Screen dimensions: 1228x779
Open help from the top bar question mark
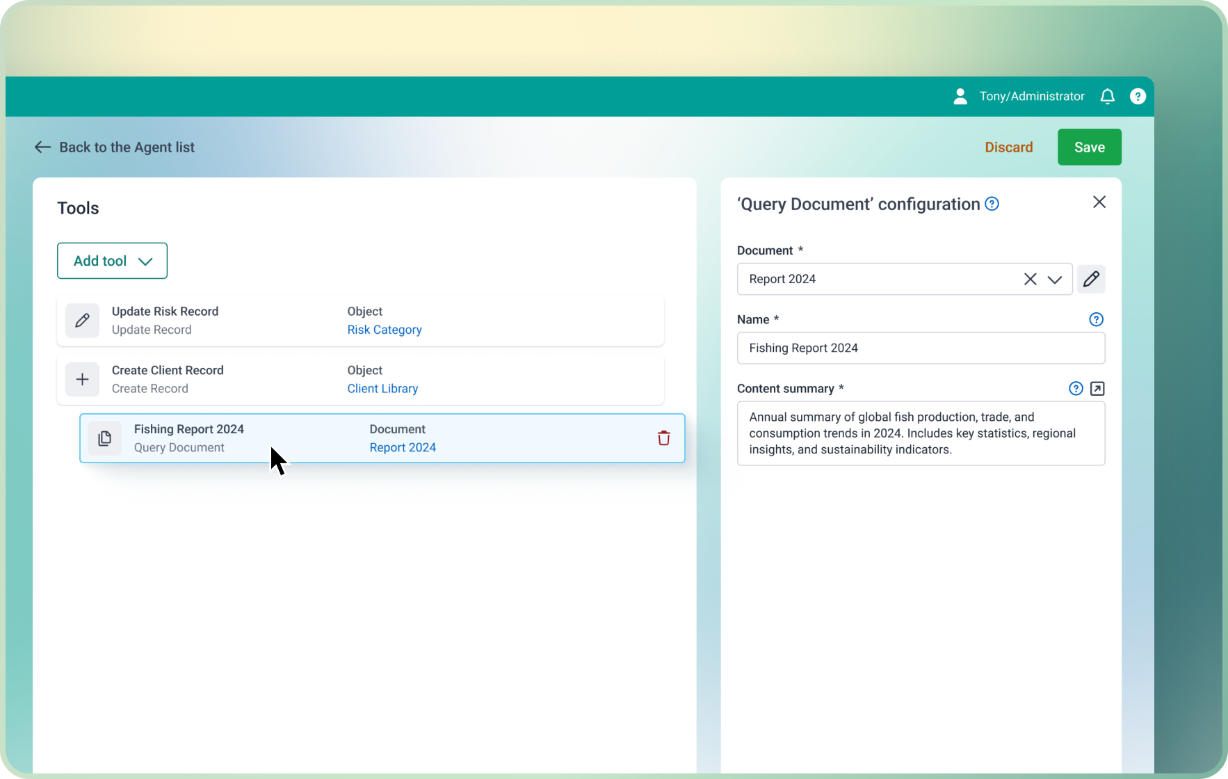tap(1138, 97)
